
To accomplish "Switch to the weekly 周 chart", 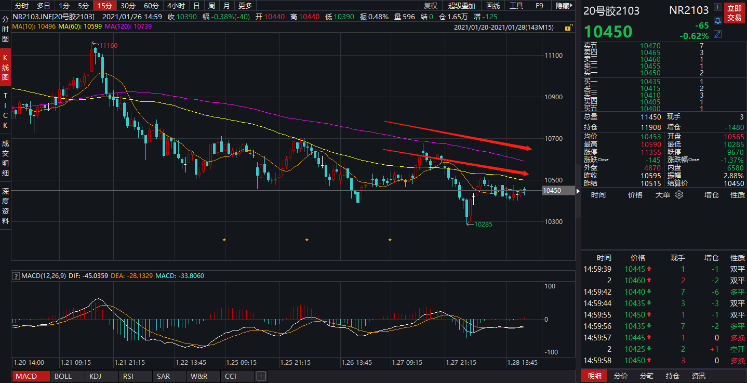I will pyautogui.click(x=211, y=6).
